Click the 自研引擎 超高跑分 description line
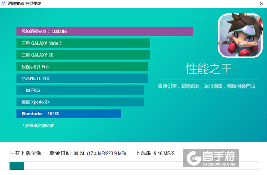267x175 pixels. 206,86
